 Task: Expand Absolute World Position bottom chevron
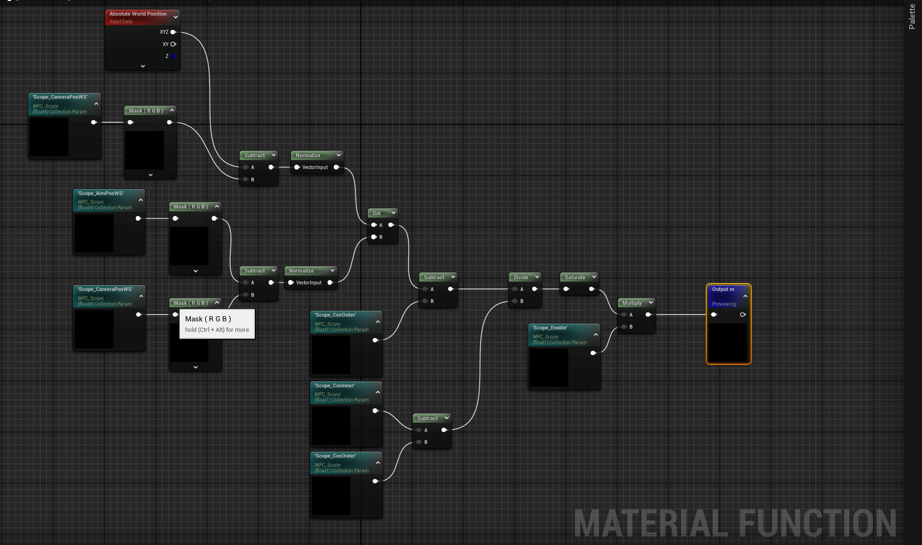[143, 66]
